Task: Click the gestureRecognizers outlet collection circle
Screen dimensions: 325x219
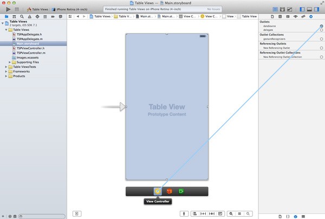Action: (321, 39)
